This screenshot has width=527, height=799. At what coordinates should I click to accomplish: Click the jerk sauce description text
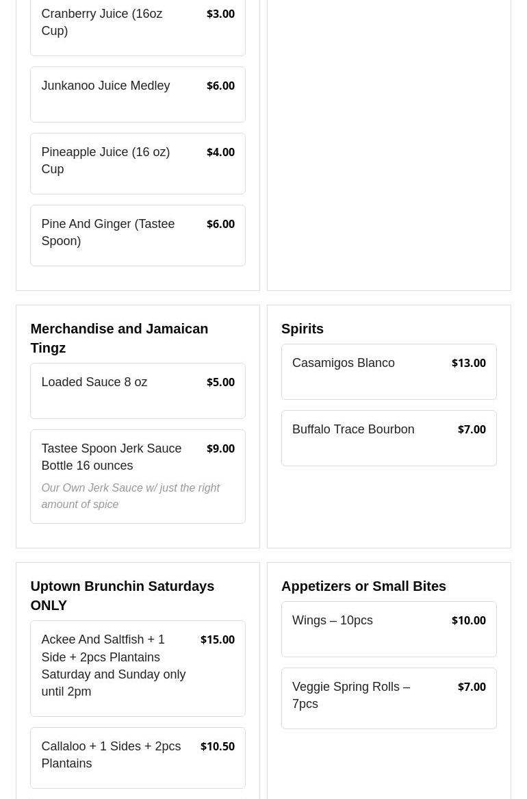(x=130, y=496)
